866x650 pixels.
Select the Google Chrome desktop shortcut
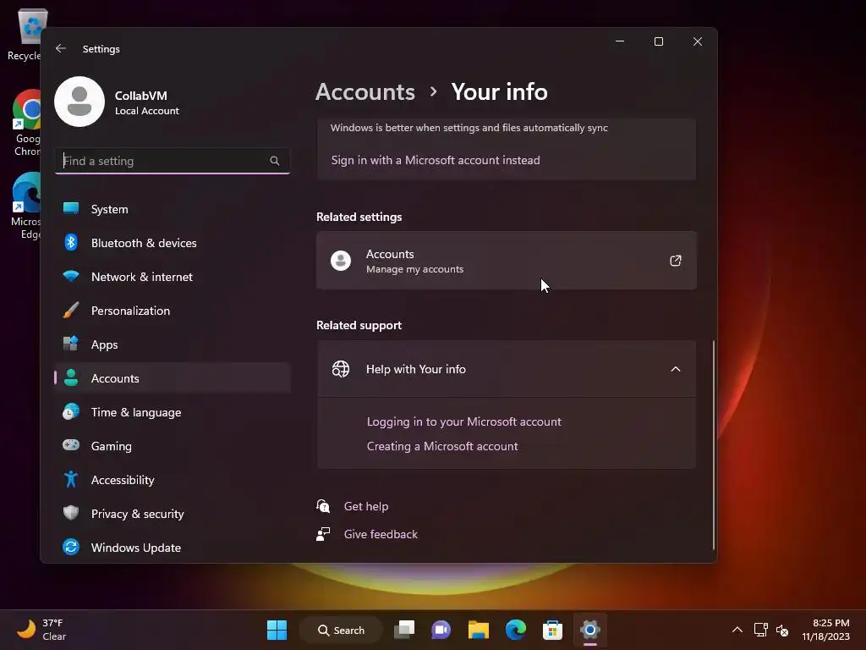point(28,124)
